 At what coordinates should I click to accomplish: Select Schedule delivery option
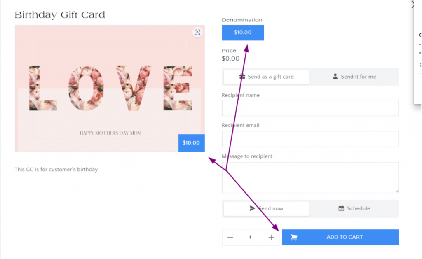point(354,208)
